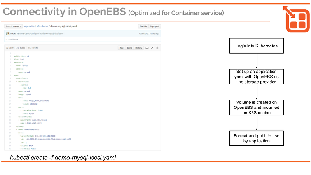Click code line mountPath: /var/lib/mysql
The height and width of the screenshot is (175, 311).
tap(33, 120)
